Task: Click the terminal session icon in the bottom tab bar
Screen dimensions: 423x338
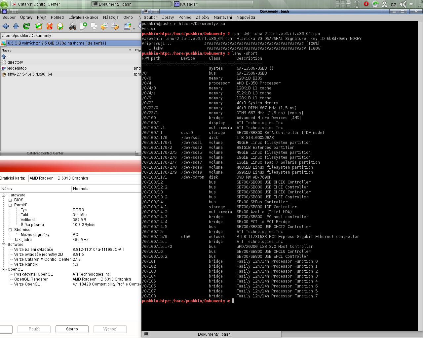Action: [146, 334]
